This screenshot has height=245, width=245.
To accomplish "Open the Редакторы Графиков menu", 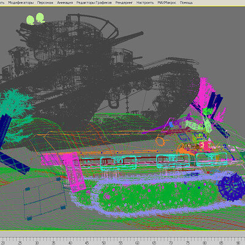I will tap(94, 2).
